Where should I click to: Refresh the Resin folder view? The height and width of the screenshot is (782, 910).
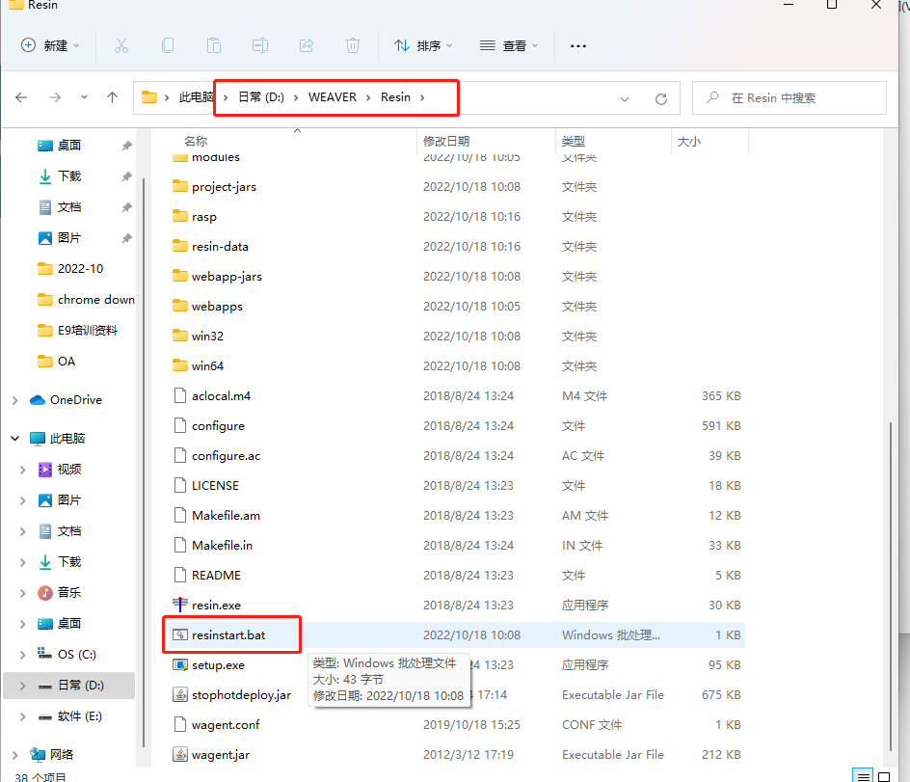pyautogui.click(x=661, y=98)
